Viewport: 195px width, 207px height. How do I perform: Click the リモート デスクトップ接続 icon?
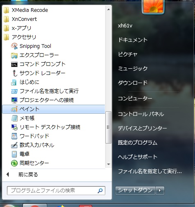[x=14, y=127]
